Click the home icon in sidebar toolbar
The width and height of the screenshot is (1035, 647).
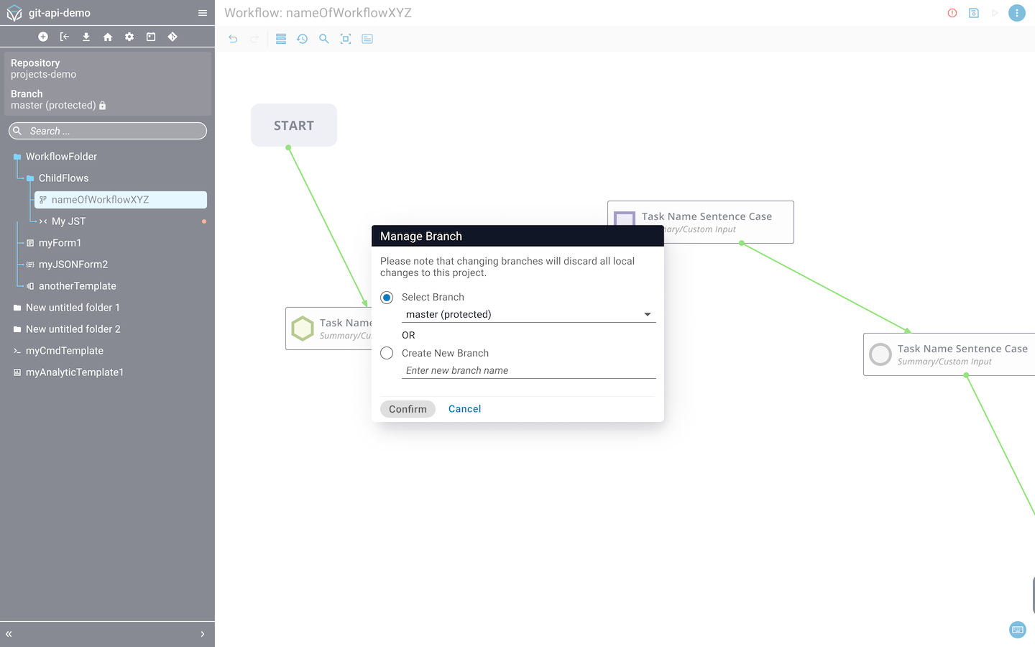(108, 37)
